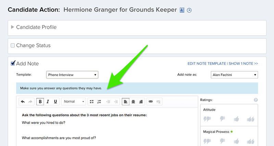This screenshot has height=146, width=274.
Task: Increase indent in the note editor
Action: pos(116,101)
